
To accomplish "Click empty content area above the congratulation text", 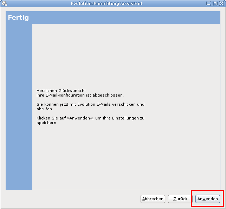I will [x=123, y=53].
